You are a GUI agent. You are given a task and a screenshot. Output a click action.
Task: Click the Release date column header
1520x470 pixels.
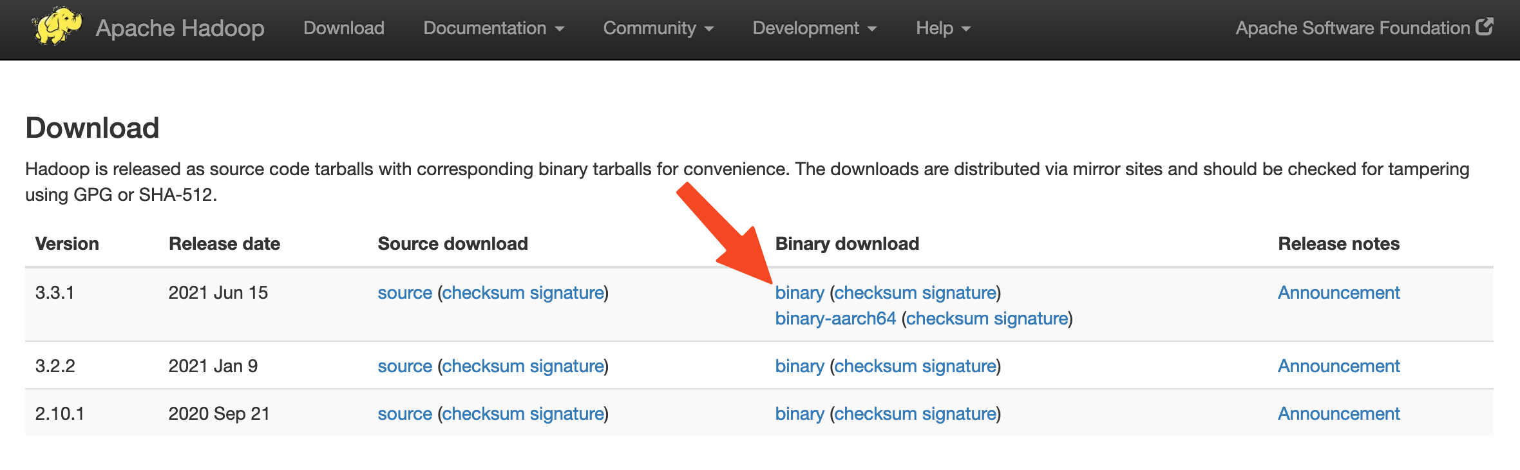point(224,244)
